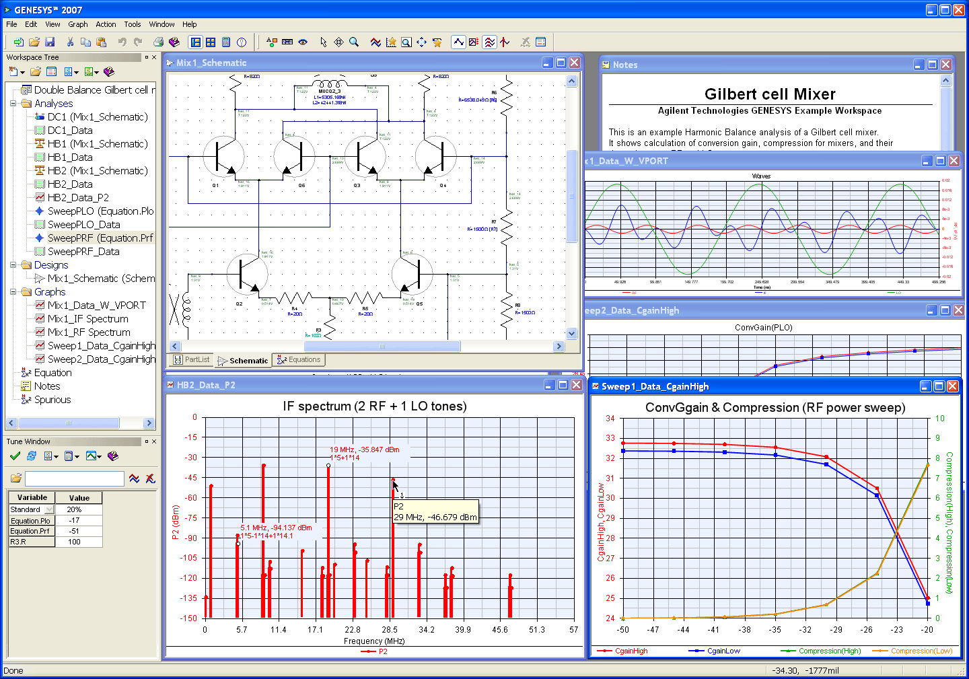
Task: Click the calculator icon in the main toolbar
Action: tap(226, 42)
